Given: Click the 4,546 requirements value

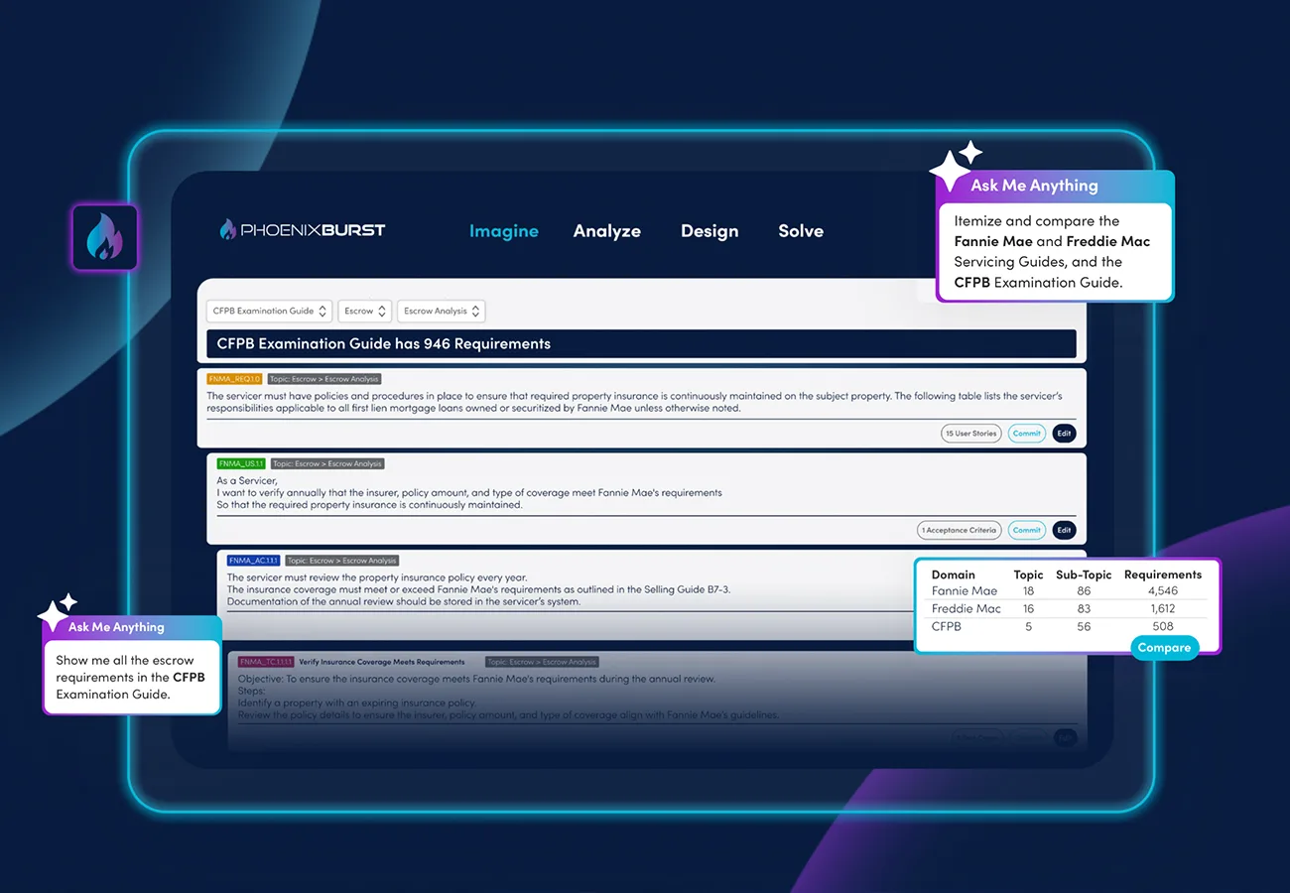Looking at the screenshot, I should (1163, 591).
